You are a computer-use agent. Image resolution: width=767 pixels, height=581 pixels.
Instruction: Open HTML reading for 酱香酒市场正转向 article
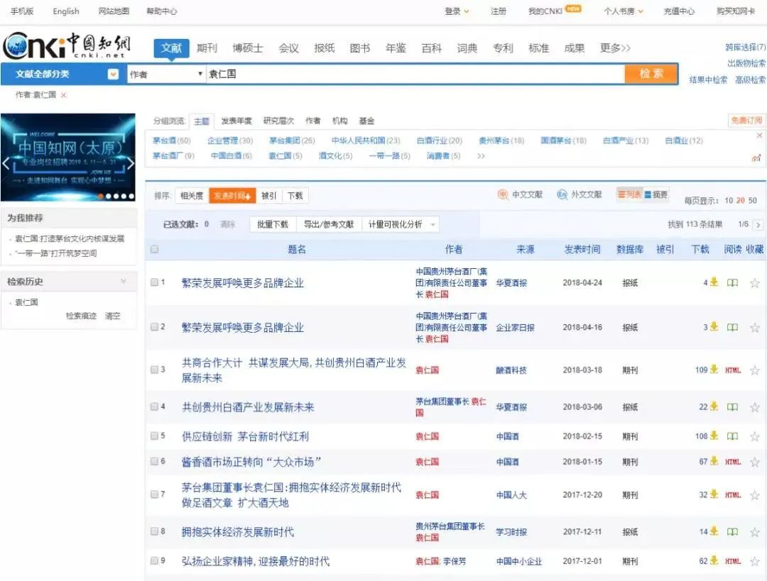[733, 462]
